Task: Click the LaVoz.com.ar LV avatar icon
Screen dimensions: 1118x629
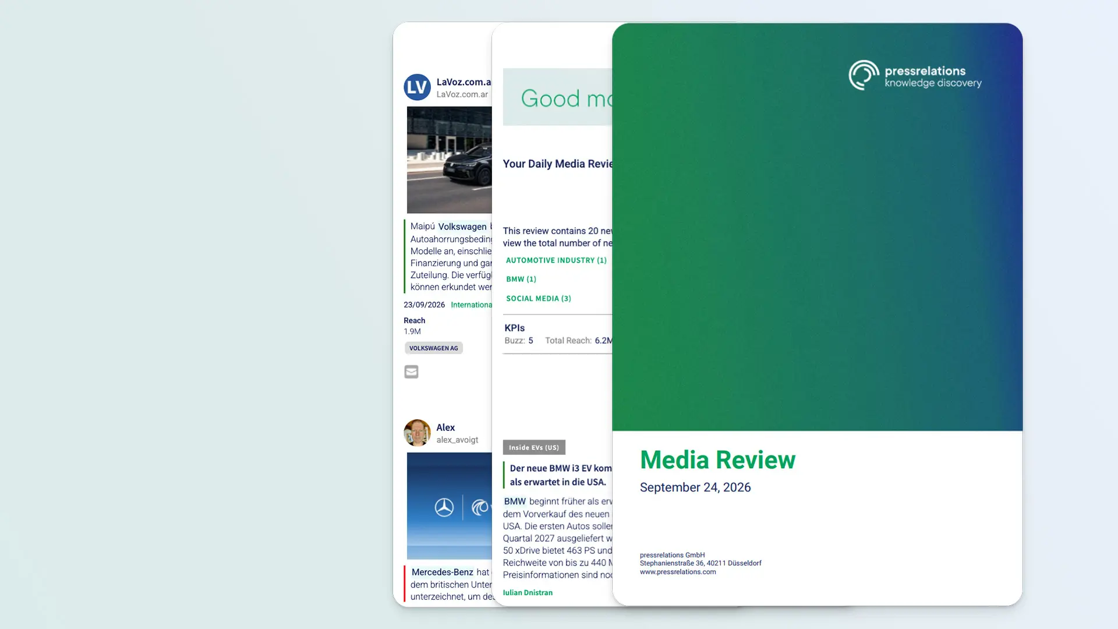Action: click(x=417, y=87)
